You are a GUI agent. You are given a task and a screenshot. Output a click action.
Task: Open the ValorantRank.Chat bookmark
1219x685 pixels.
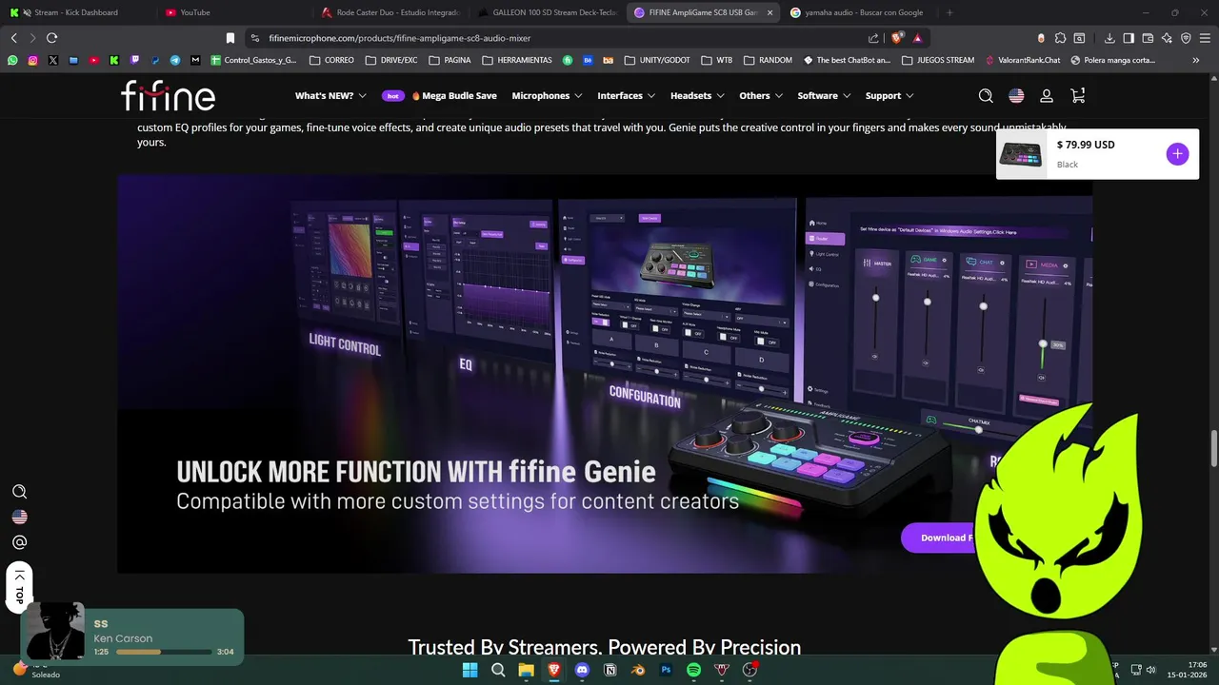point(1023,60)
